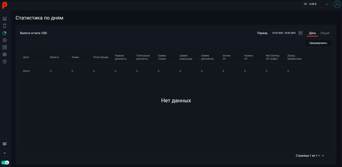Open the pie chart statistics icon

coord(5,33)
